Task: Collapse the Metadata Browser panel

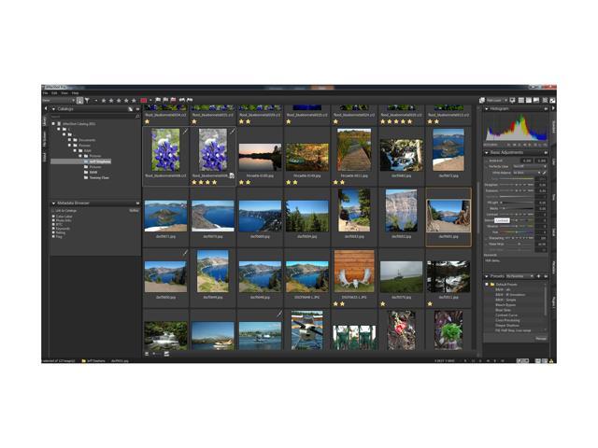Action: [x=54, y=203]
